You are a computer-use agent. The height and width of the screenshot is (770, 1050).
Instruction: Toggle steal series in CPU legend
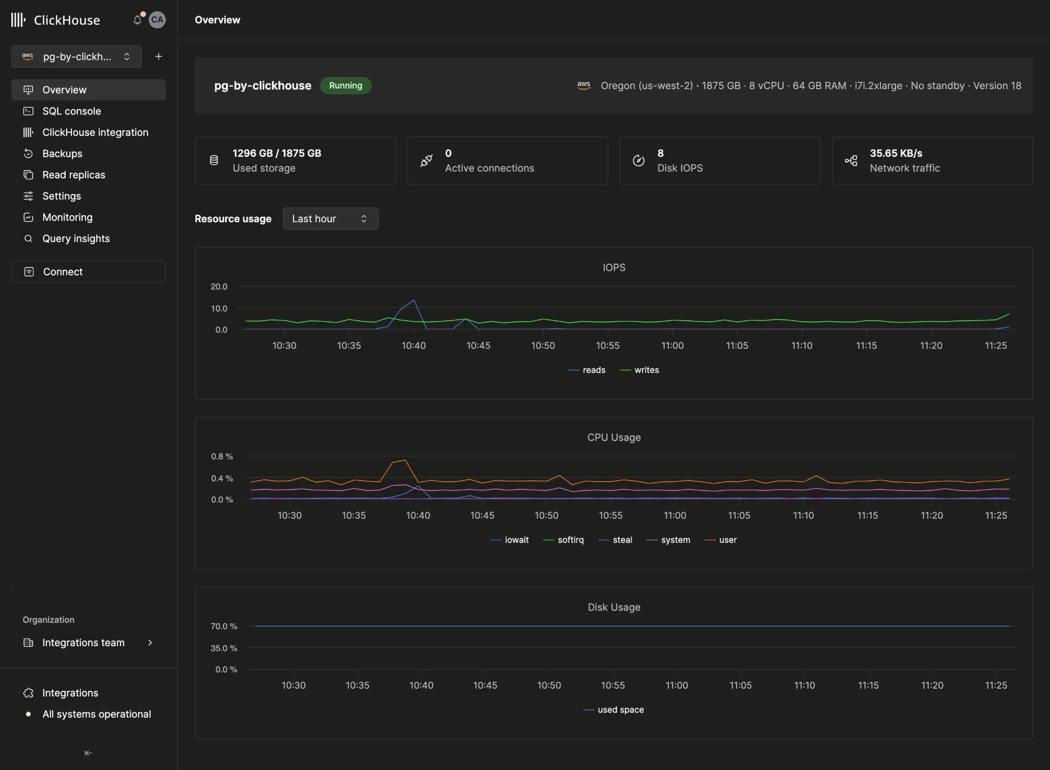[x=615, y=540]
